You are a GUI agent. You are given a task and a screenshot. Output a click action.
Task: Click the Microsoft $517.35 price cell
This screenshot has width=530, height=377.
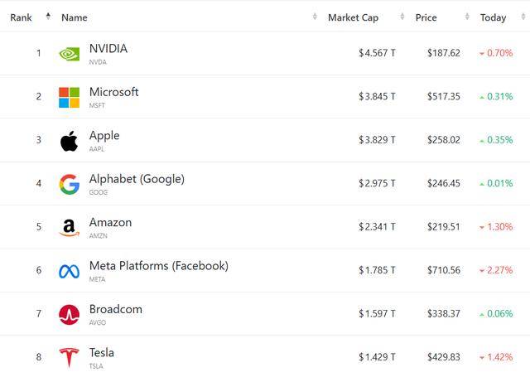pyautogui.click(x=444, y=96)
